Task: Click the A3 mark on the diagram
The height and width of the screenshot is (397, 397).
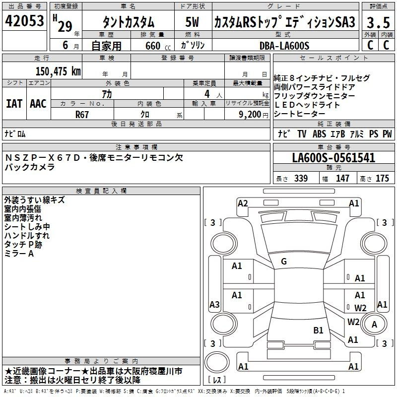Action: click(x=214, y=305)
